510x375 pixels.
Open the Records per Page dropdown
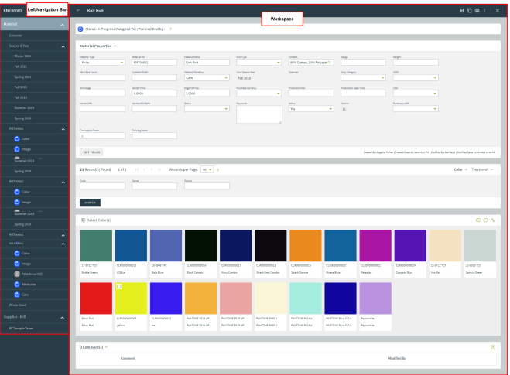(x=207, y=169)
